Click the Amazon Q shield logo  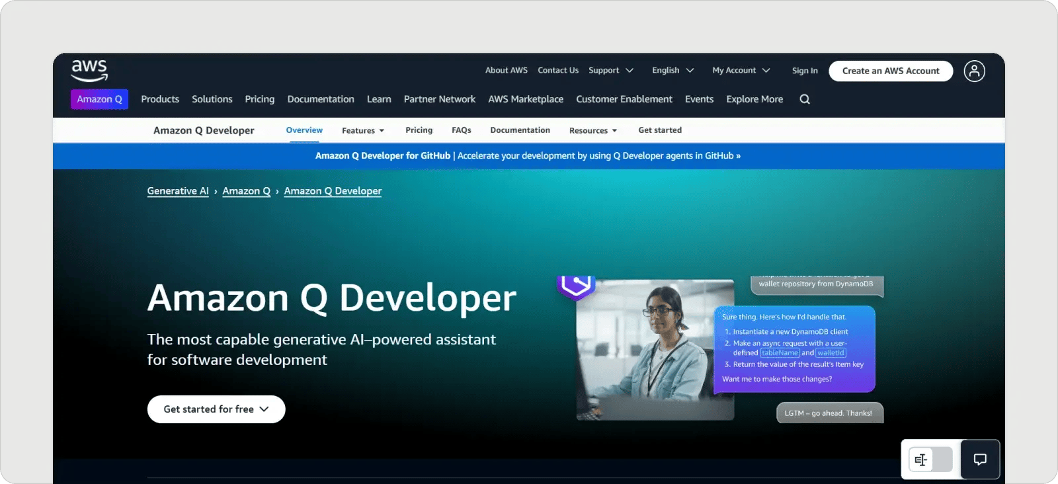click(x=576, y=286)
